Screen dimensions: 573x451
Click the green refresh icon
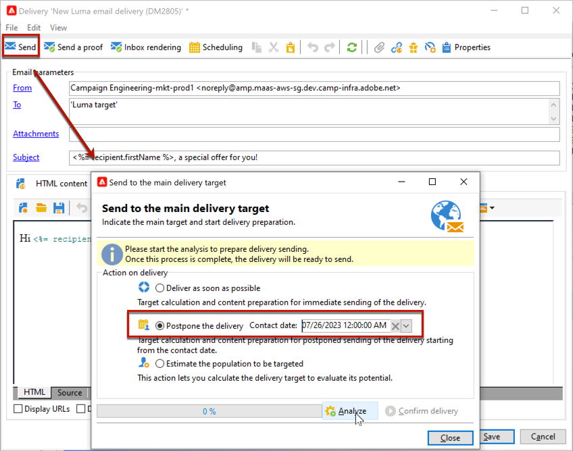tap(351, 47)
